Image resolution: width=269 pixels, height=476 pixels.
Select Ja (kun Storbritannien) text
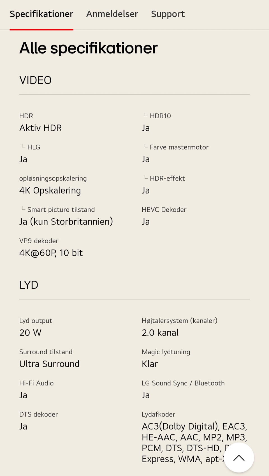(66, 221)
